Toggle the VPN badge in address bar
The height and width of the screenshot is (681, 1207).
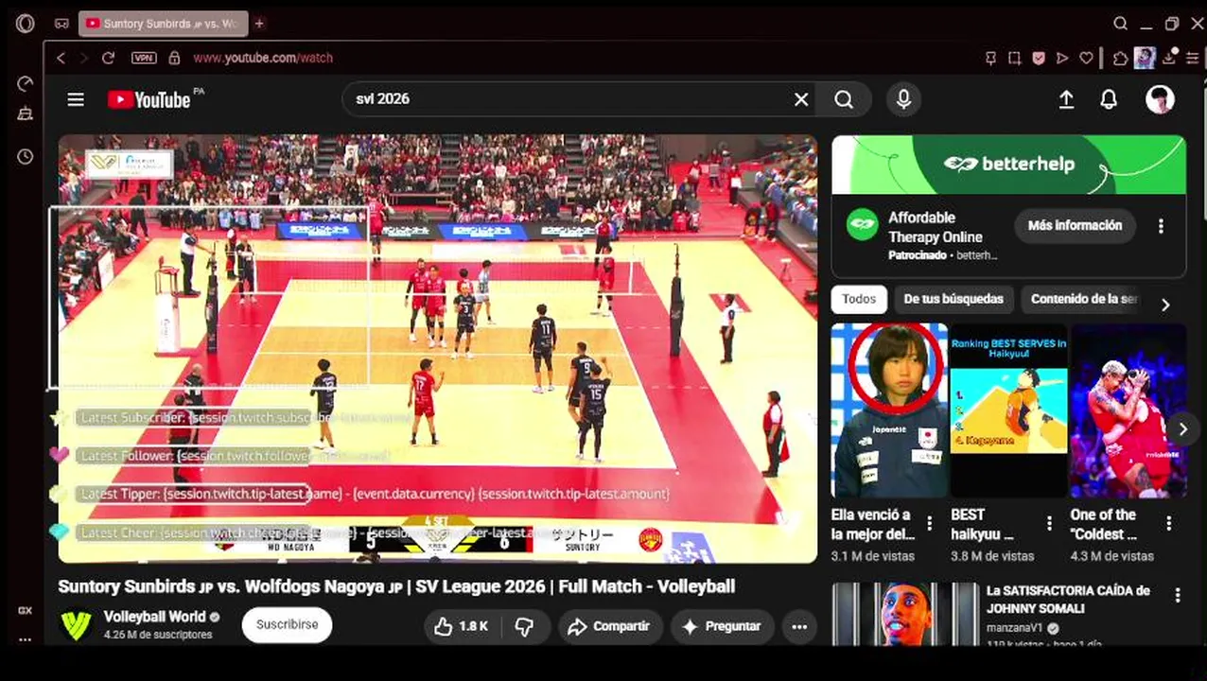click(x=144, y=58)
